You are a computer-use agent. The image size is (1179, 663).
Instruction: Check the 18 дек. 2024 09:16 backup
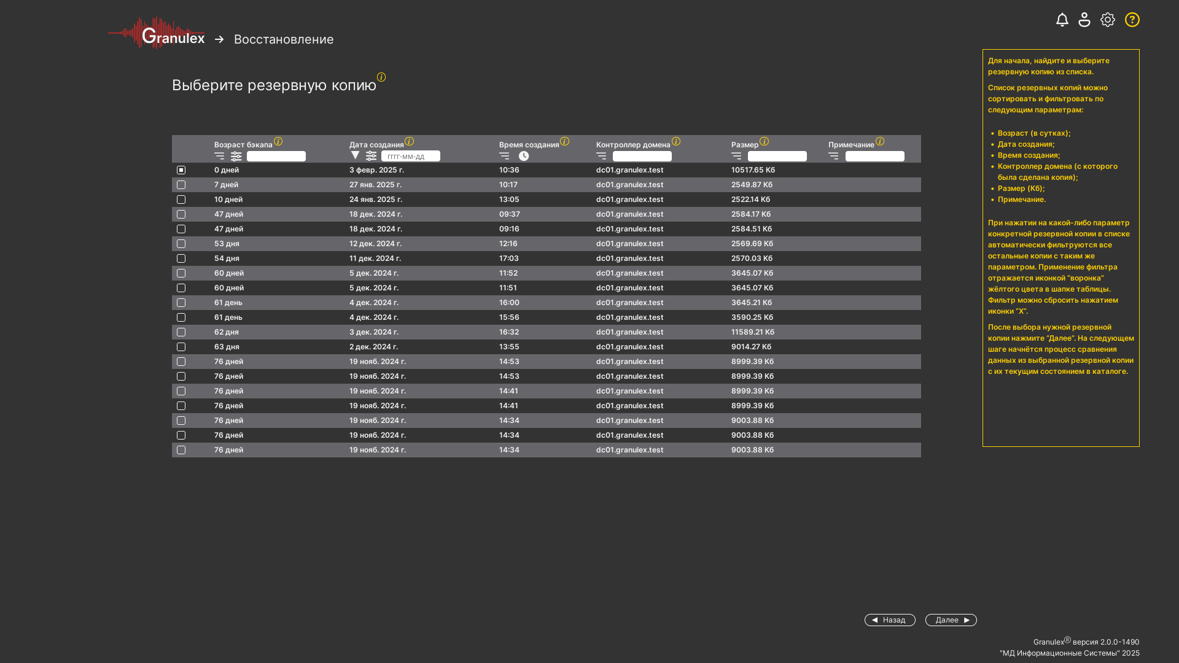[x=181, y=229]
